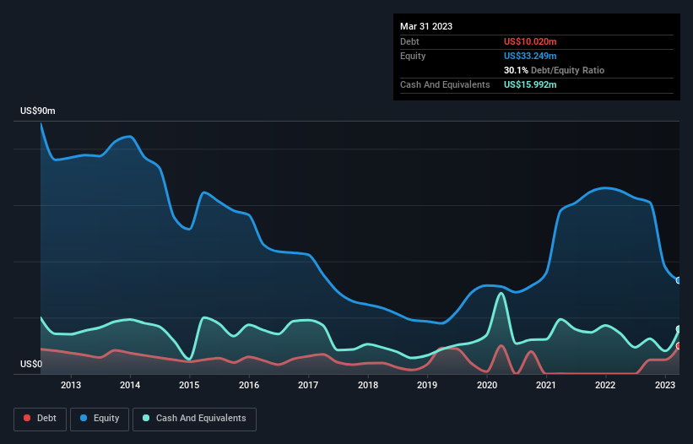Screen dimensions: 693x444
Task: Click Cash And Equivalents label in tooltip
Action: click(445, 84)
